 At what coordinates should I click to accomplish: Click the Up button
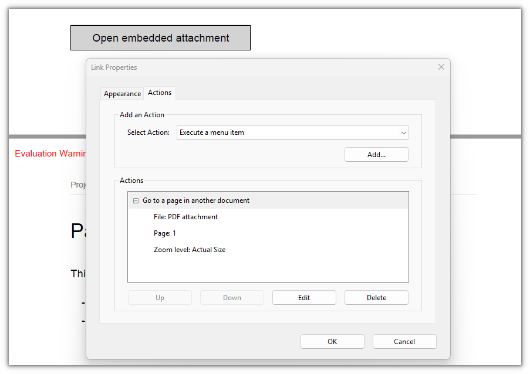pos(160,297)
